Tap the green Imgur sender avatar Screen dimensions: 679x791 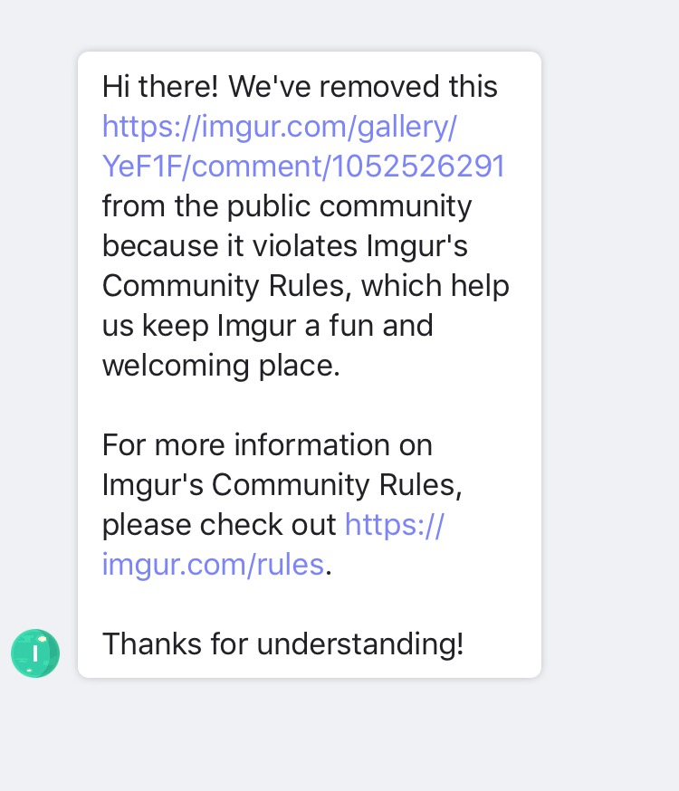[35, 653]
